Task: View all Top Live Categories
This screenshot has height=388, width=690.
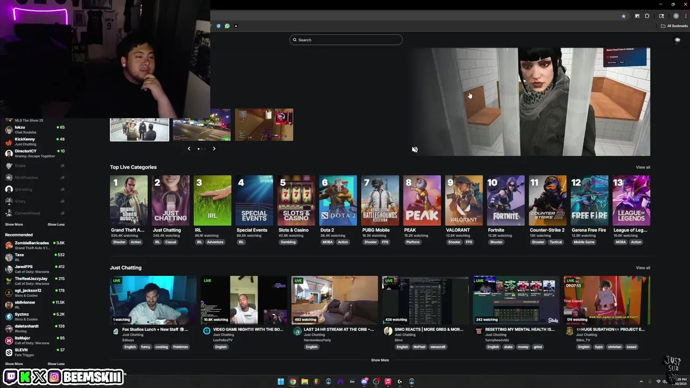Action: tap(643, 167)
